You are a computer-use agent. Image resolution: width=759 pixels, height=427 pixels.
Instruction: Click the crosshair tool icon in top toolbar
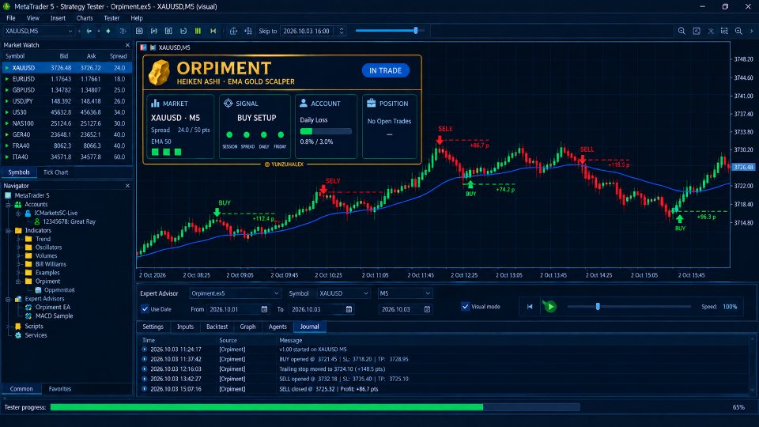pos(233,31)
